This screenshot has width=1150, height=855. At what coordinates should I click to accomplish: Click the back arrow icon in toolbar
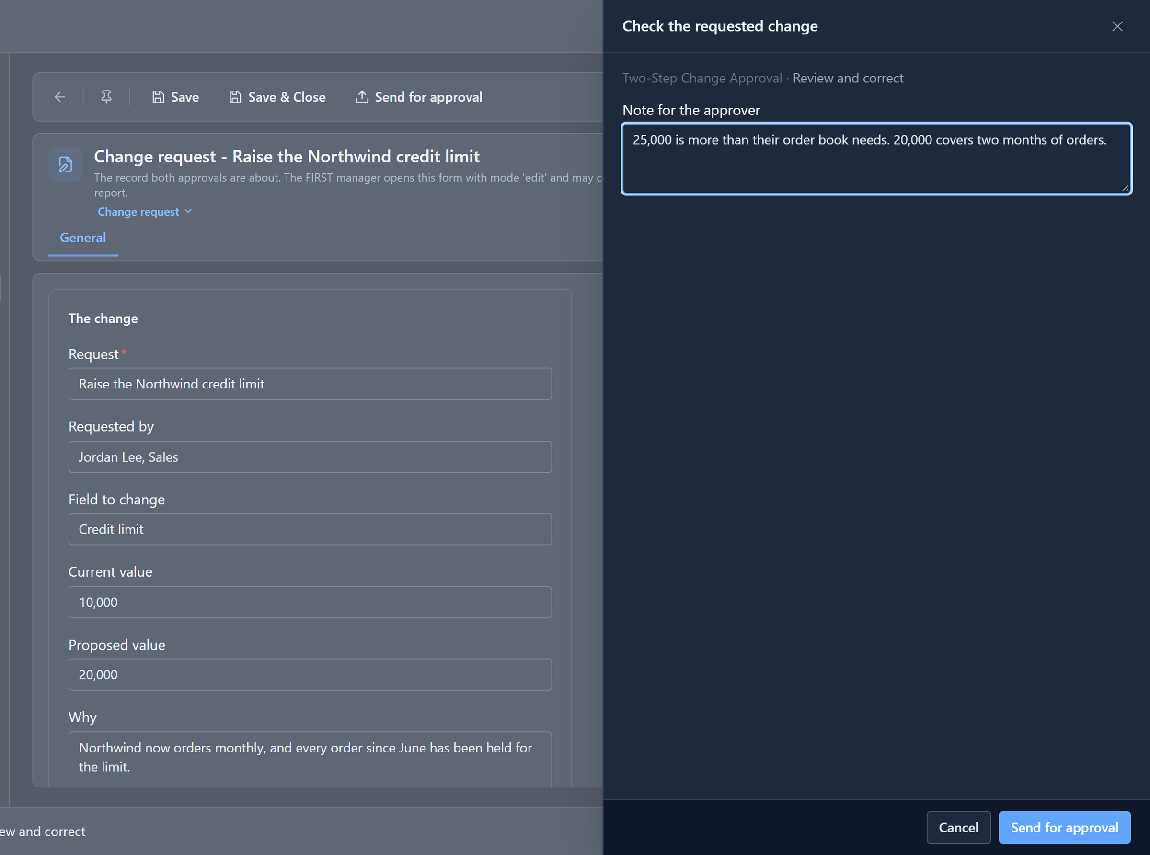click(x=60, y=97)
